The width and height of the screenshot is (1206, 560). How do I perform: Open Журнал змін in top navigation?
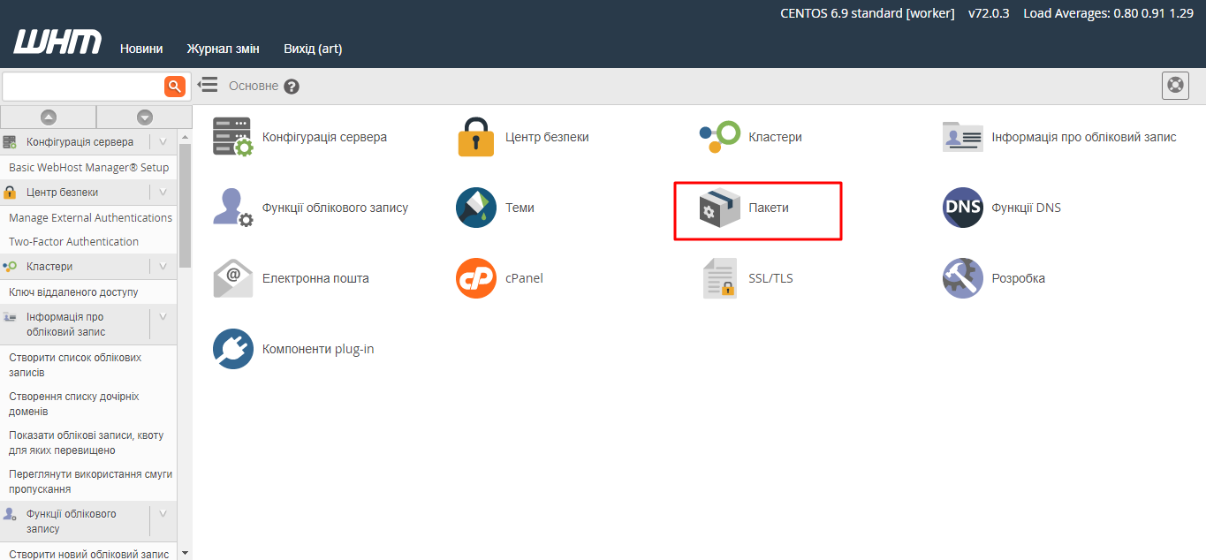point(223,49)
